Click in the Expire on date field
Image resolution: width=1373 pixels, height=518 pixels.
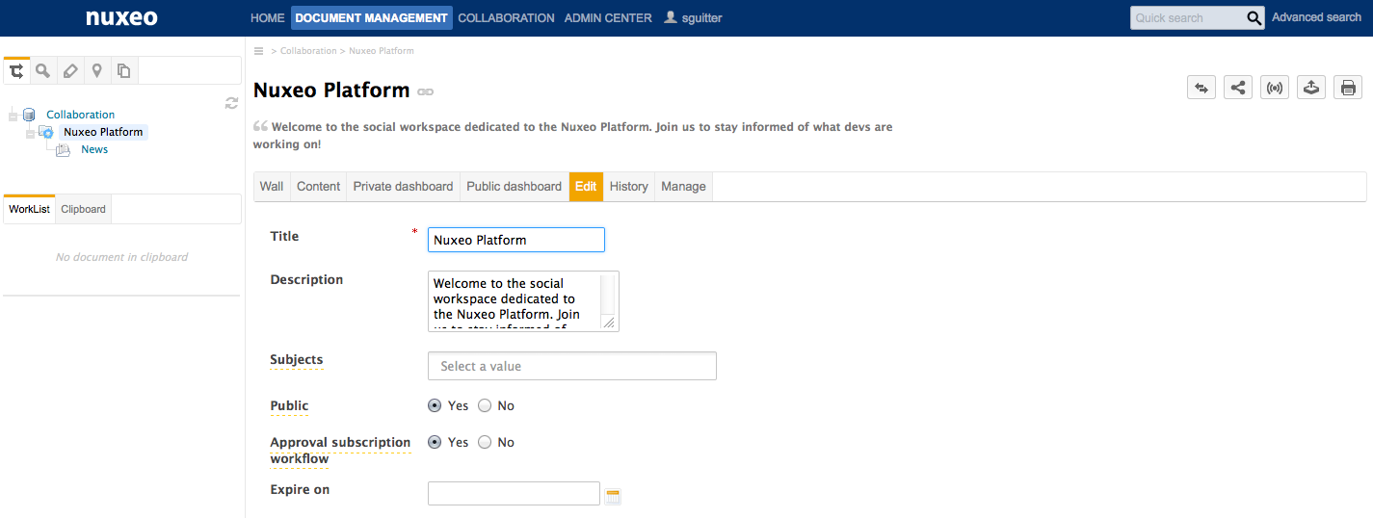(x=514, y=494)
